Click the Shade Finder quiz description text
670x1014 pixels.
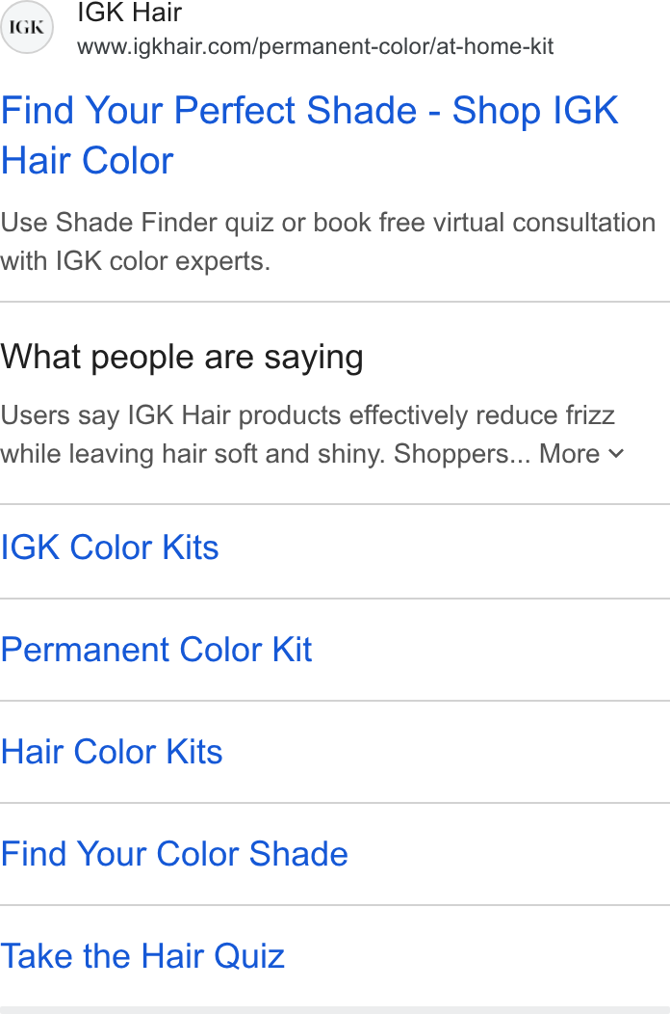click(x=328, y=242)
